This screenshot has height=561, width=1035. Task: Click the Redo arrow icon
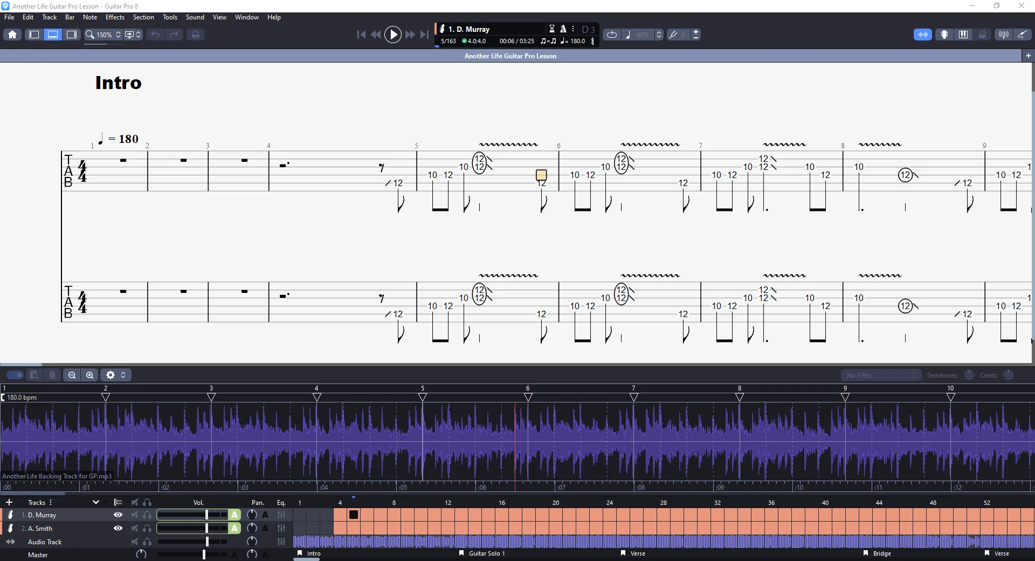coord(174,35)
